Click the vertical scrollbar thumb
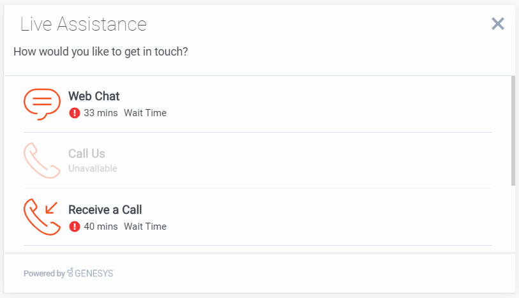 coord(513,130)
